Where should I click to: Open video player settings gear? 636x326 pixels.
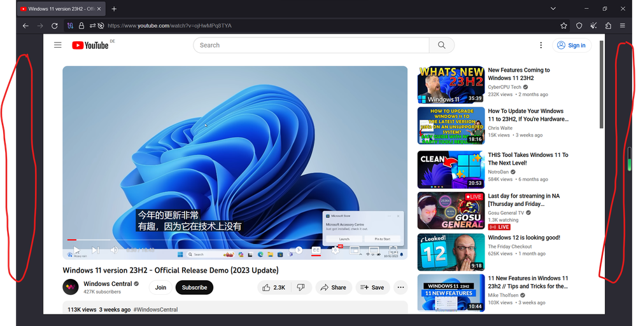pos(336,250)
